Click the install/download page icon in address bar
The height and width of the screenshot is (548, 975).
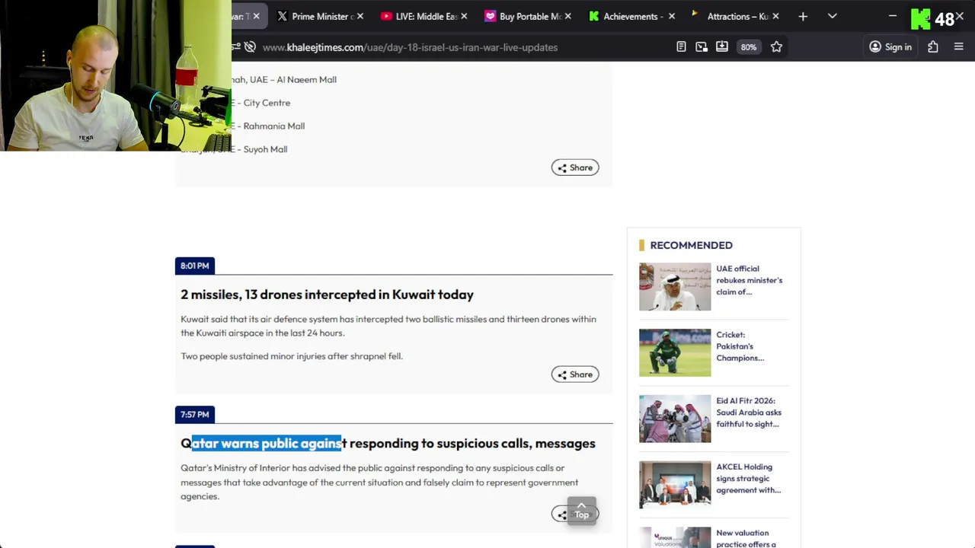coord(722,47)
